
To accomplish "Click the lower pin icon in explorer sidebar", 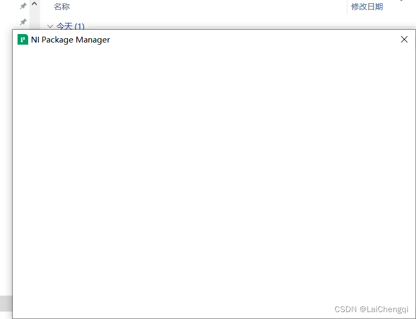I will [23, 22].
